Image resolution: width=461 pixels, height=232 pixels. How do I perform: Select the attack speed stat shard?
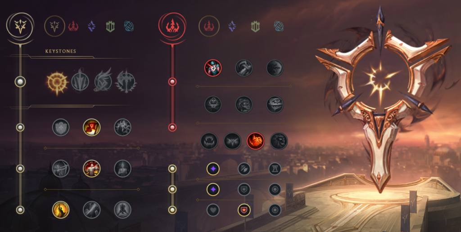[x=244, y=169]
